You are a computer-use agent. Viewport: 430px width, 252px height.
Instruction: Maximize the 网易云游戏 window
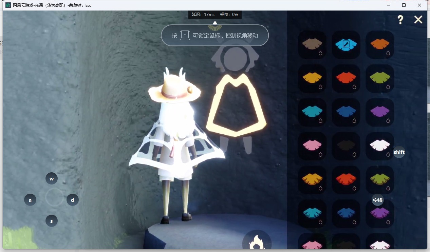click(404, 5)
